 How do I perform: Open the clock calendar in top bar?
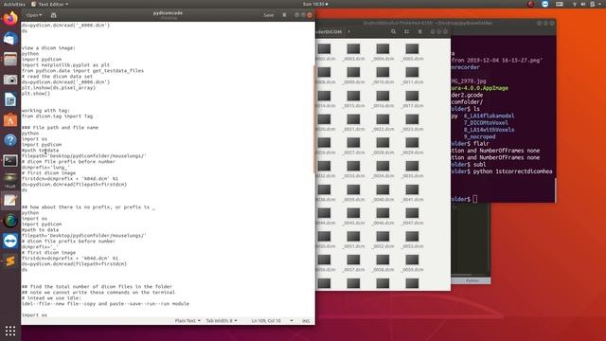(x=315, y=4)
